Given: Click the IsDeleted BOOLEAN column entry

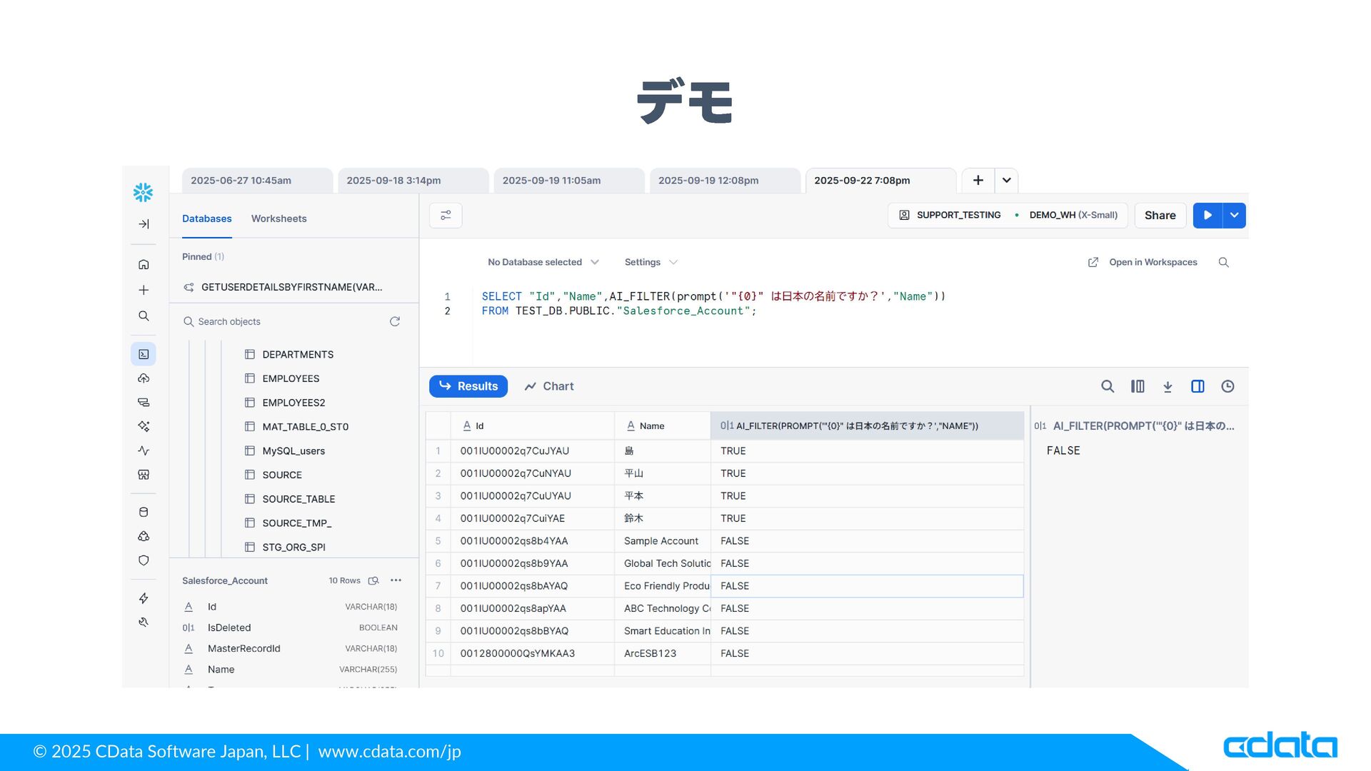Looking at the screenshot, I should [x=290, y=628].
